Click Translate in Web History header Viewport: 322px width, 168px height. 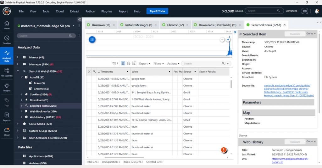295,142
